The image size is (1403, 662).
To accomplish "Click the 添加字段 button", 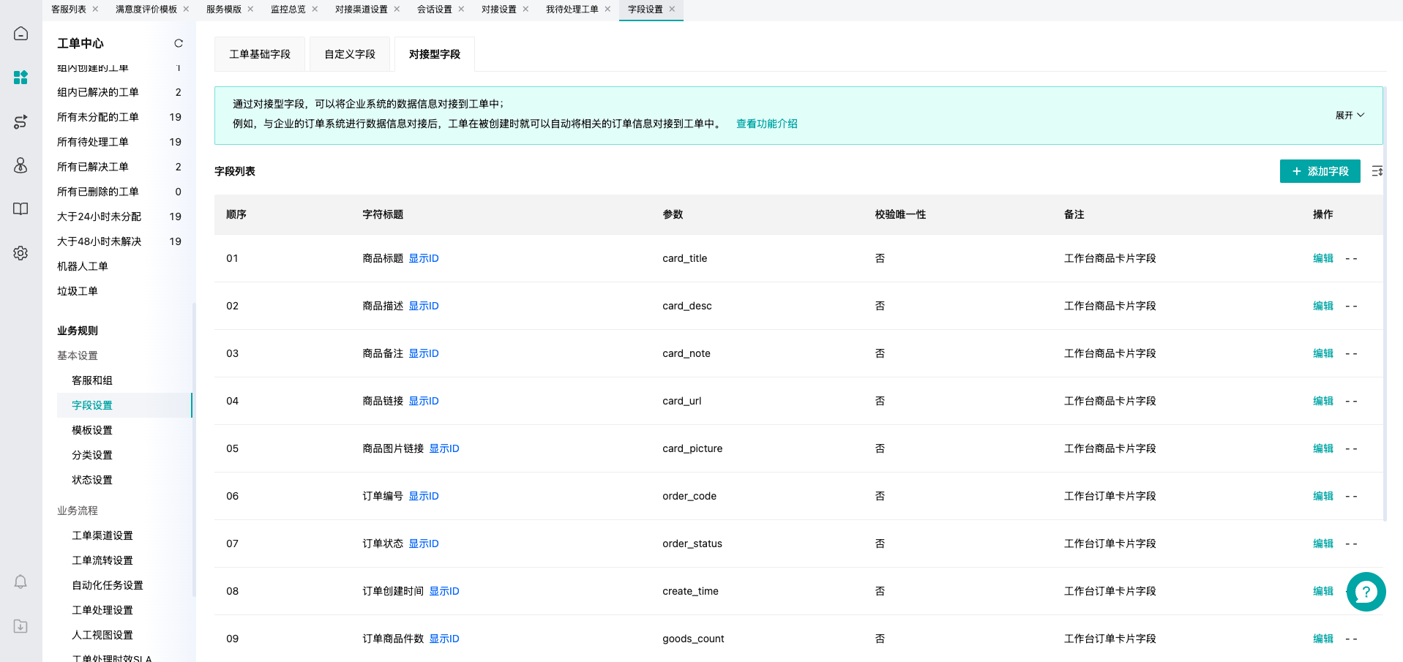I will [1320, 171].
